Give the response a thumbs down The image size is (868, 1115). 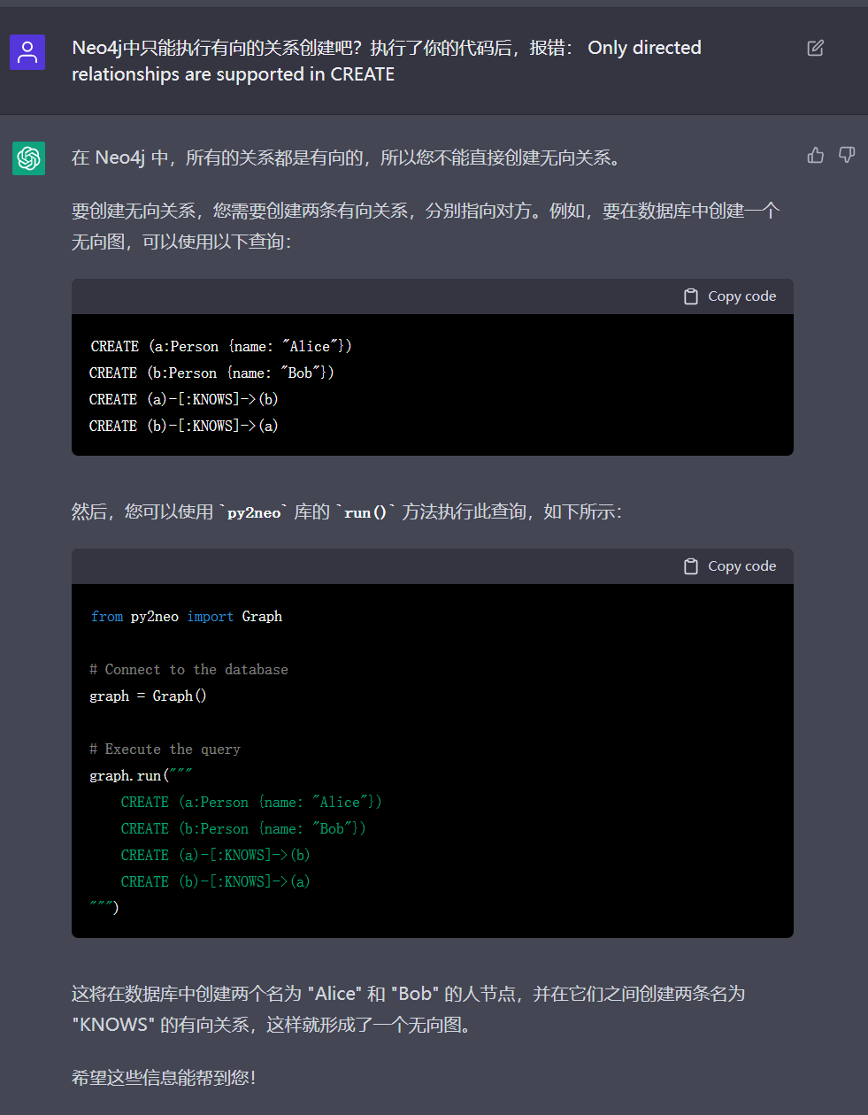[x=847, y=156]
